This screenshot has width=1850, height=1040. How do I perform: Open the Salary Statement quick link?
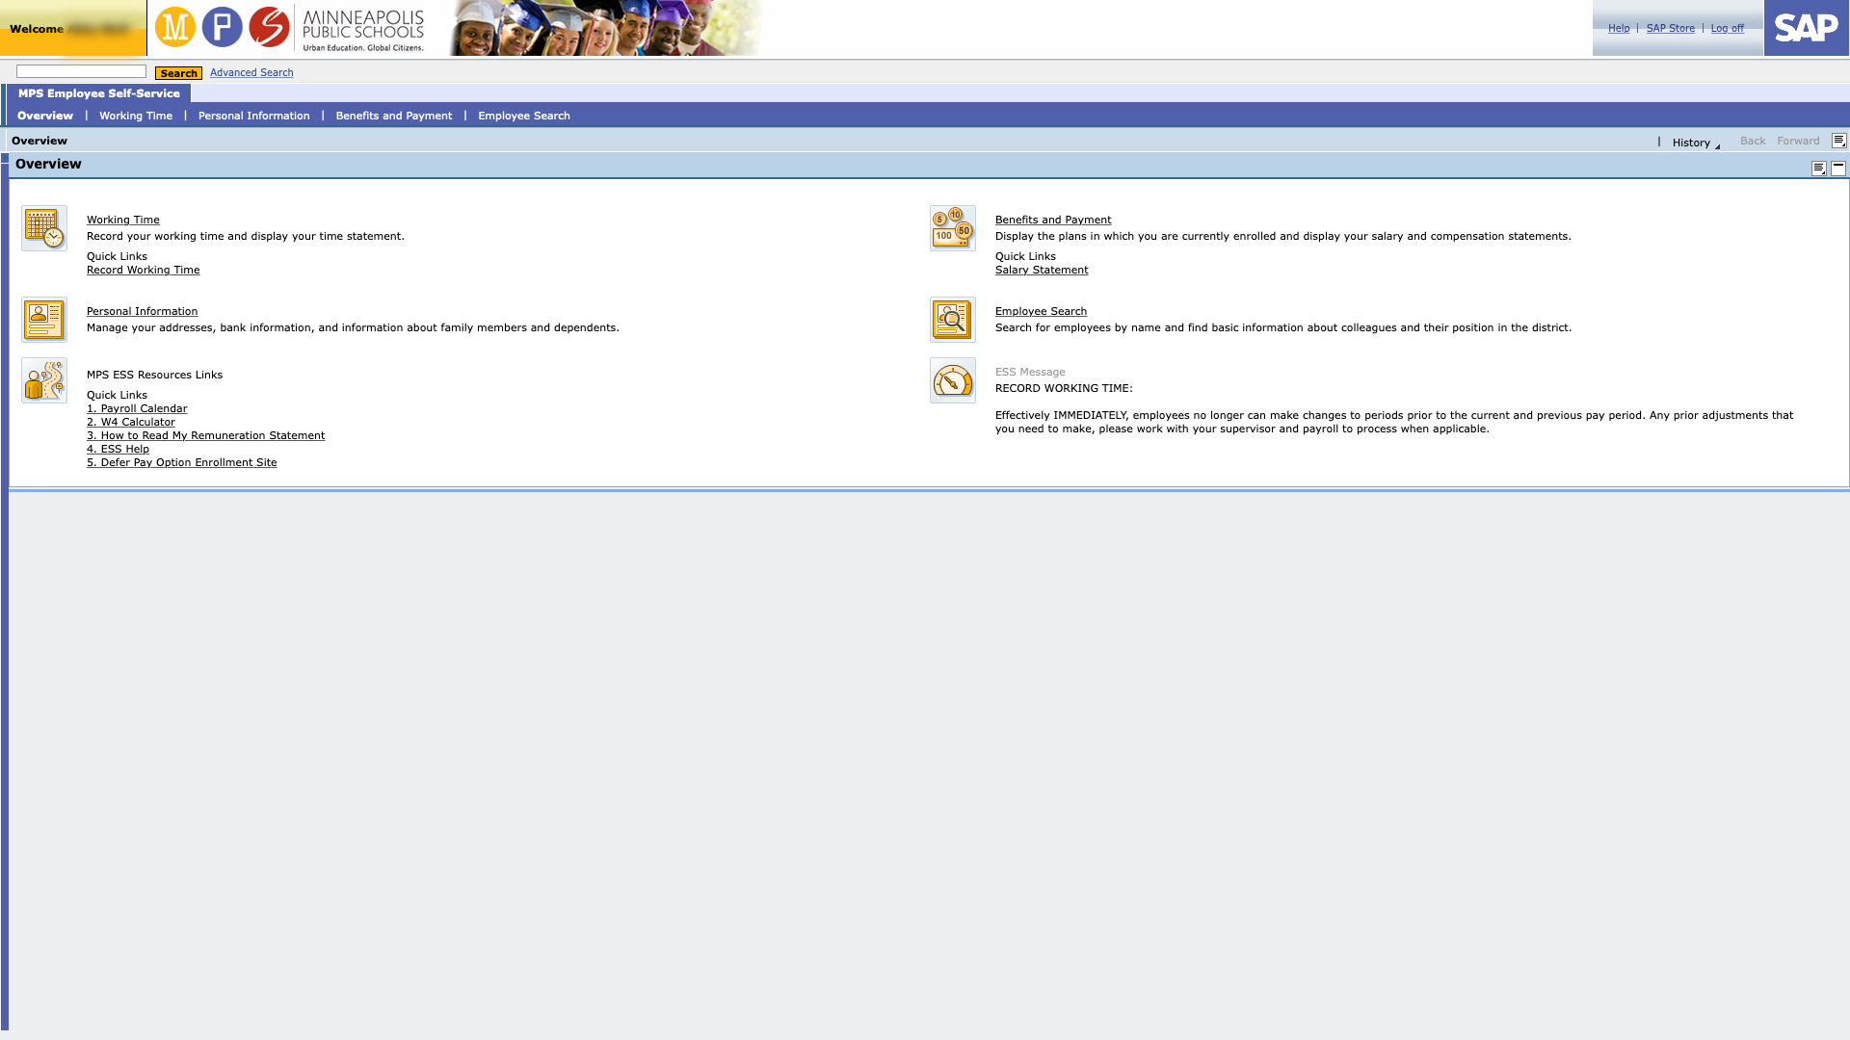[x=1042, y=270]
